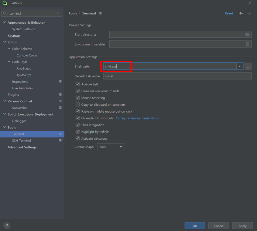The image size is (257, 231).
Task: Collapse Build, Execution, Deployment node
Action: point(5,114)
